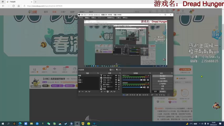Open the 视图 menu in OBS
The width and height of the screenshot is (224, 126).
tap(94, 18)
